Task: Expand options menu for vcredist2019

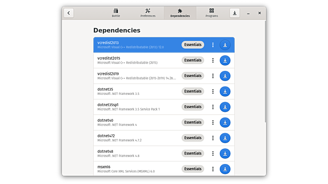Action: pos(213,76)
